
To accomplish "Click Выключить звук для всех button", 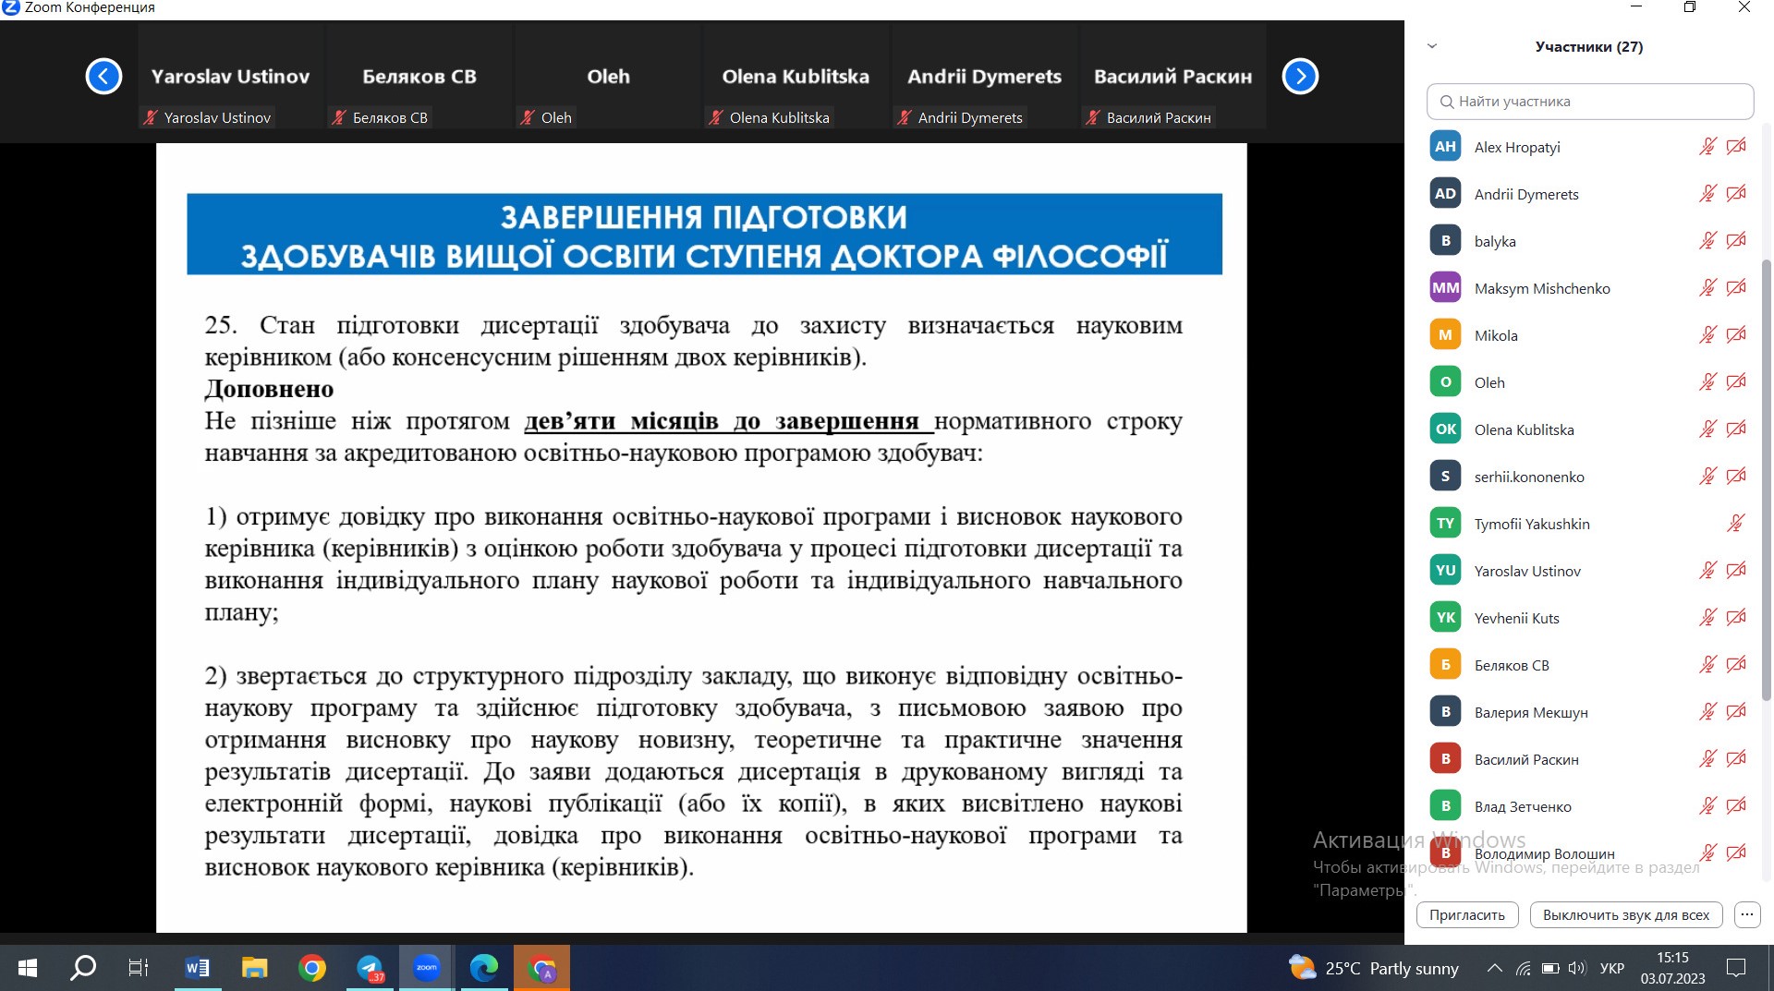I will point(1625,914).
